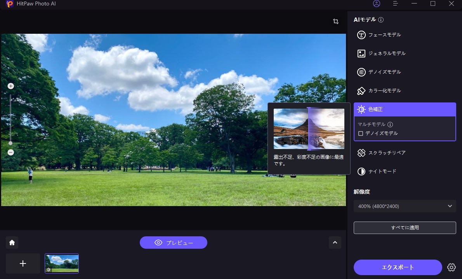Click the すべてに適用 button

[405, 228]
